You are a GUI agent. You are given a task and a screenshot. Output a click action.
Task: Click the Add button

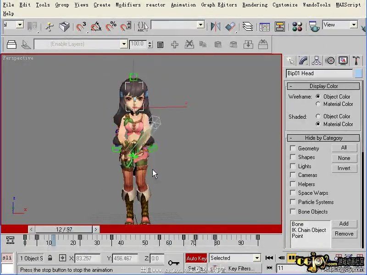coord(344,224)
